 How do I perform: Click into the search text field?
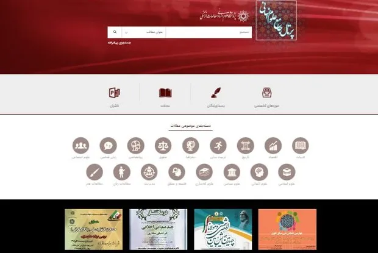pyautogui.click(x=209, y=32)
